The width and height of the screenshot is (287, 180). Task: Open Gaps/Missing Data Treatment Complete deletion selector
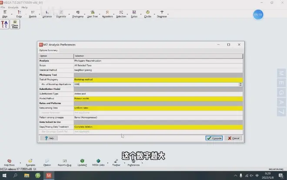[x=157, y=127]
